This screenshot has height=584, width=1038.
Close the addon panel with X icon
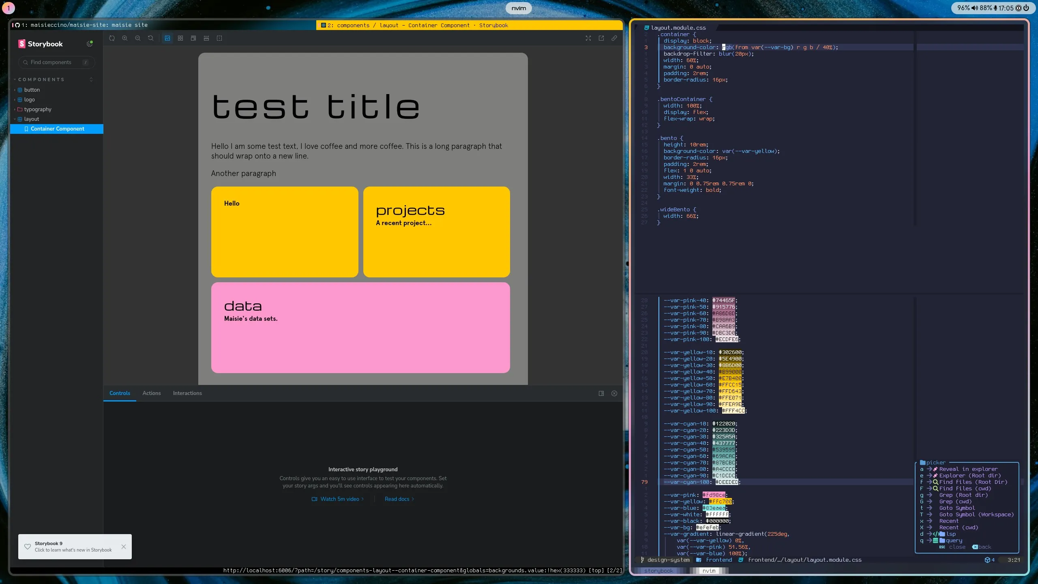point(614,393)
